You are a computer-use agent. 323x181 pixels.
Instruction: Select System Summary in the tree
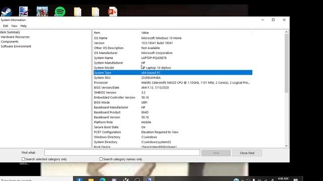tap(10, 32)
